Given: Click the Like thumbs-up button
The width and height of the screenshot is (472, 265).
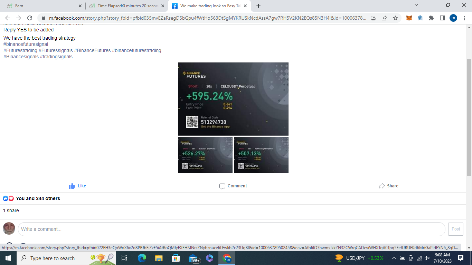Looking at the screenshot, I should (77, 186).
